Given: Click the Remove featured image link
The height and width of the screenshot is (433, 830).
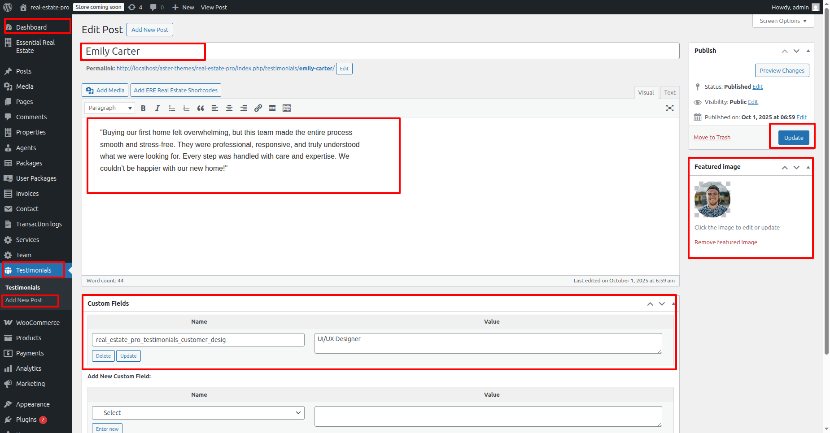Looking at the screenshot, I should click(725, 242).
